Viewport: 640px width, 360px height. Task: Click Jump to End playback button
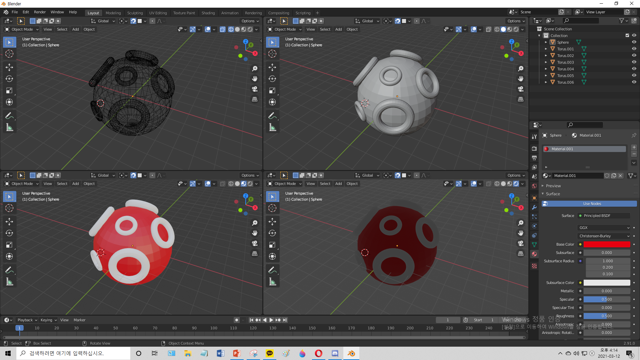coord(285,320)
